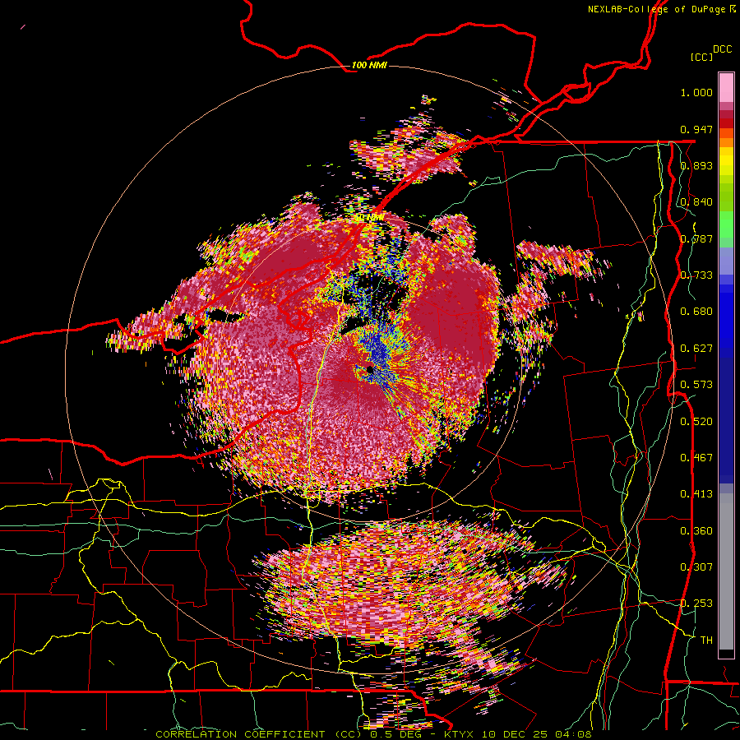Pick the bright green color bar segment
This screenshot has height=740, width=740.
click(x=726, y=224)
